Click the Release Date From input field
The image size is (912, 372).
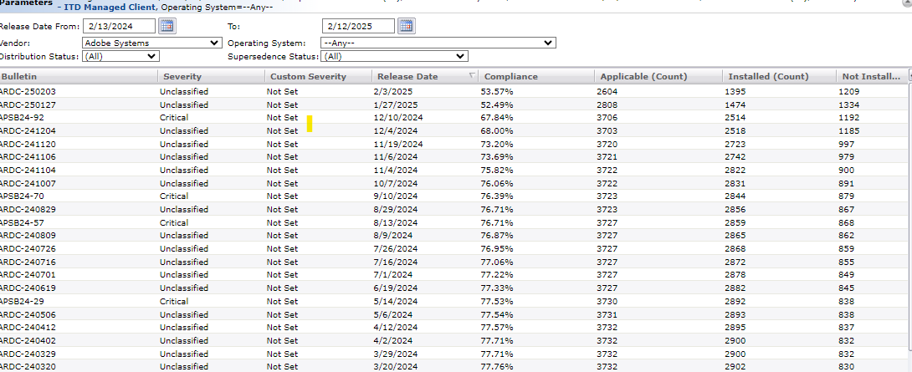click(x=120, y=26)
